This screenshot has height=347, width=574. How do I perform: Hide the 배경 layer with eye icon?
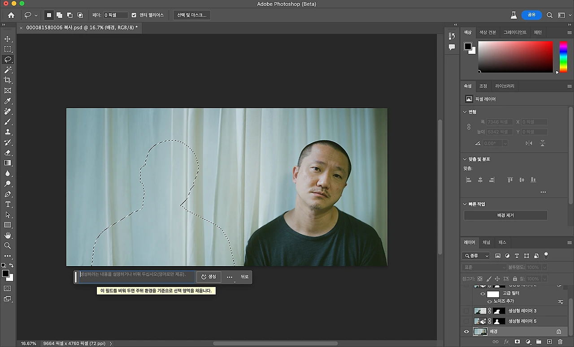466,331
